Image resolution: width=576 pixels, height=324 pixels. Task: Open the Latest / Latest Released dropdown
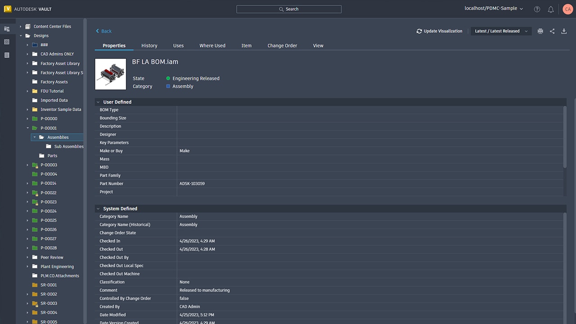tap(501, 31)
